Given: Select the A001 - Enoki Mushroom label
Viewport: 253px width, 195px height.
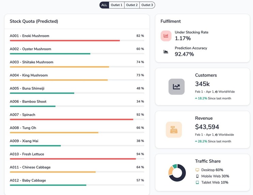Looking at the screenshot, I should [30, 36].
